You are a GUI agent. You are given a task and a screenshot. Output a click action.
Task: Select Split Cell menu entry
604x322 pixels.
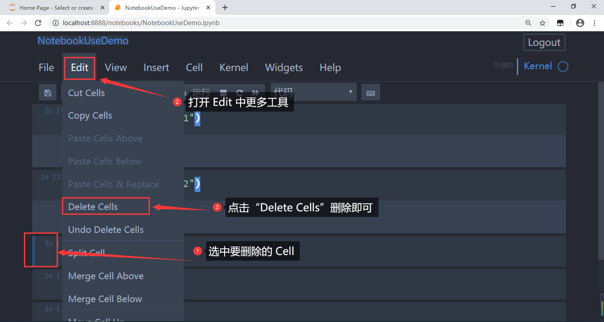[123, 253]
